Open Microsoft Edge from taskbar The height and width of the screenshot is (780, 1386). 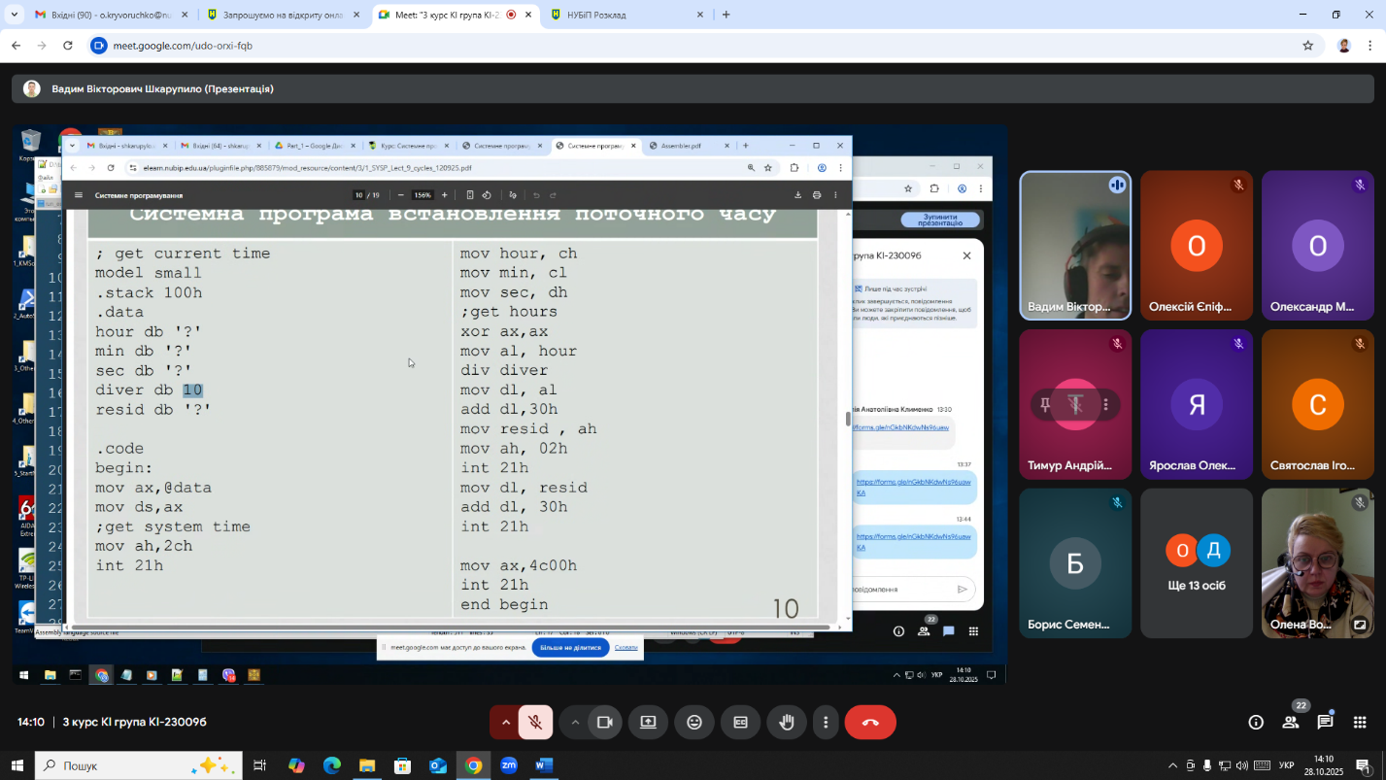pos(331,765)
